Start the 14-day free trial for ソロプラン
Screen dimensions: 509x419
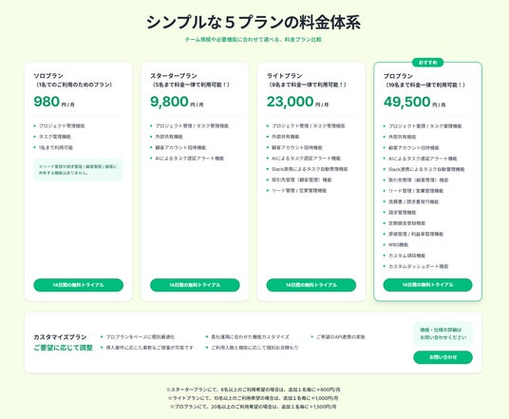click(x=78, y=285)
